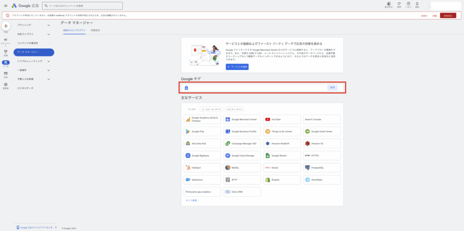Select the Google Cloud Storage card

coord(242,156)
